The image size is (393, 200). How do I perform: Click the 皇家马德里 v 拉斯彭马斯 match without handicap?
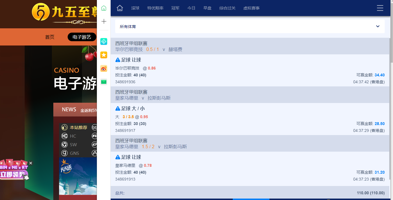[x=250, y=95]
